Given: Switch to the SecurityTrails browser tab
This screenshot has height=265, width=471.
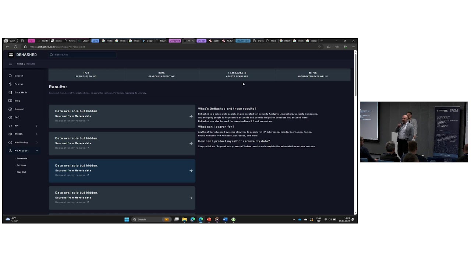Looking at the screenshot, I should click(x=243, y=41).
